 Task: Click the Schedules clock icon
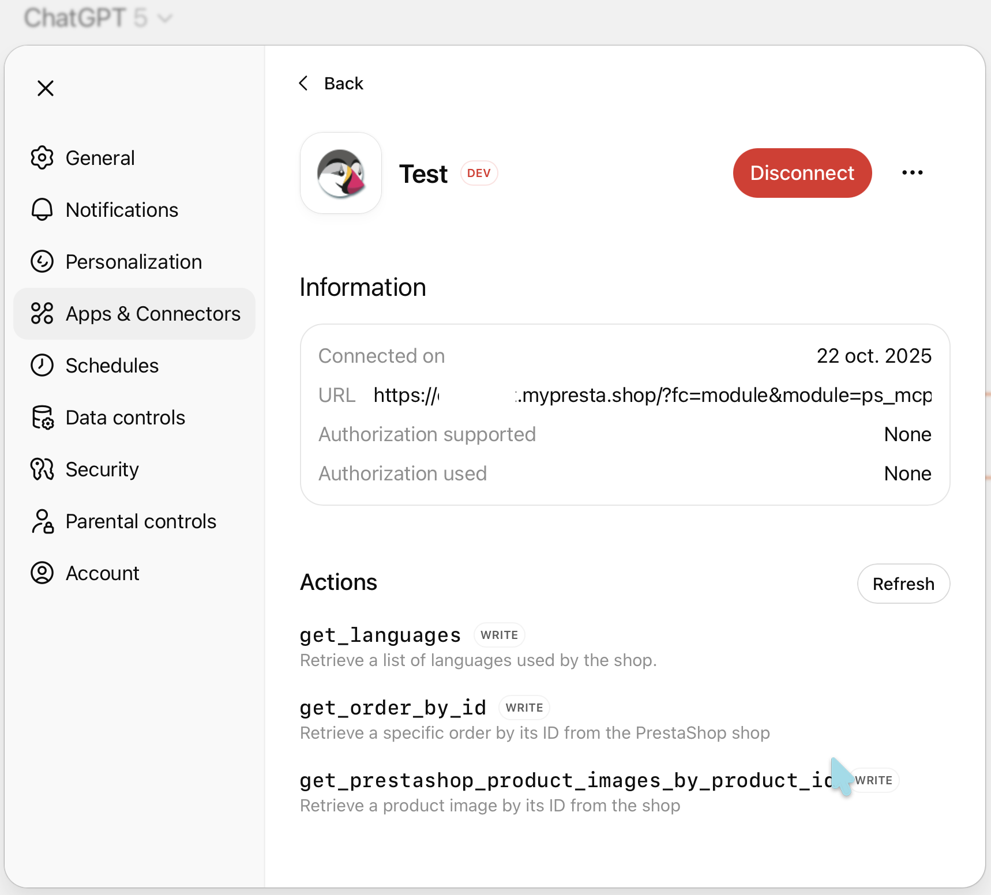click(42, 366)
